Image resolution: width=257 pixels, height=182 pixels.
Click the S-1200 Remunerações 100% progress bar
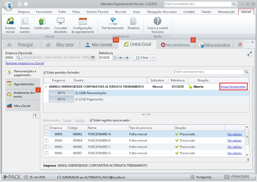point(61,93)
